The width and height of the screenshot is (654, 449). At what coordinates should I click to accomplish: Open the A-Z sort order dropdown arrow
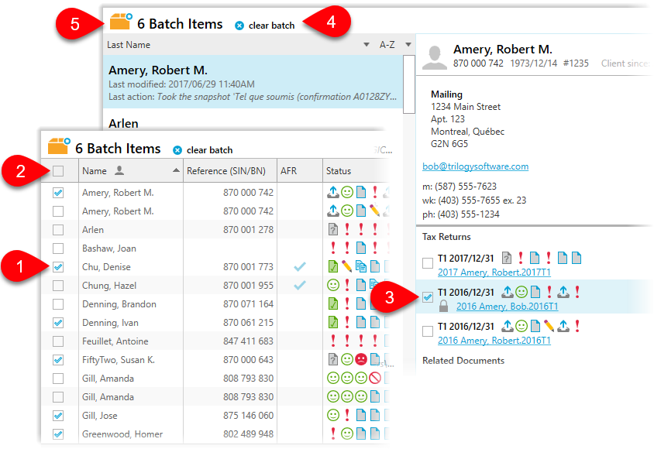click(x=408, y=45)
